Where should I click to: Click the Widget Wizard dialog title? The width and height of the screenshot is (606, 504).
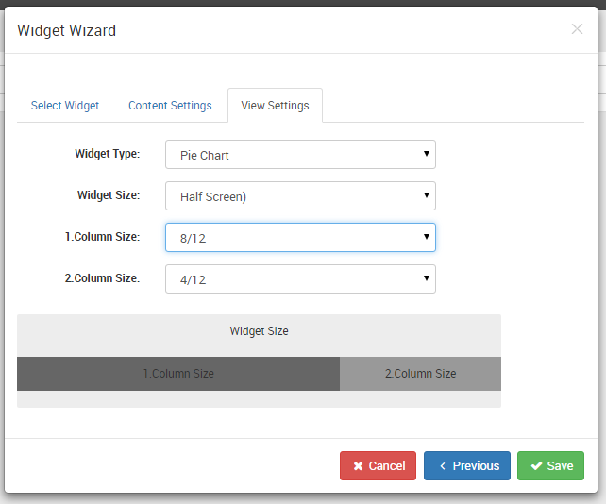tap(66, 30)
